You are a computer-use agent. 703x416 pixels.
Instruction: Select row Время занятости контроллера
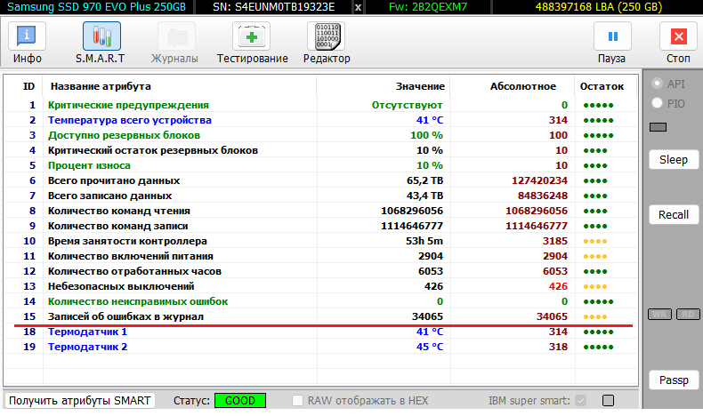pyautogui.click(x=320, y=241)
